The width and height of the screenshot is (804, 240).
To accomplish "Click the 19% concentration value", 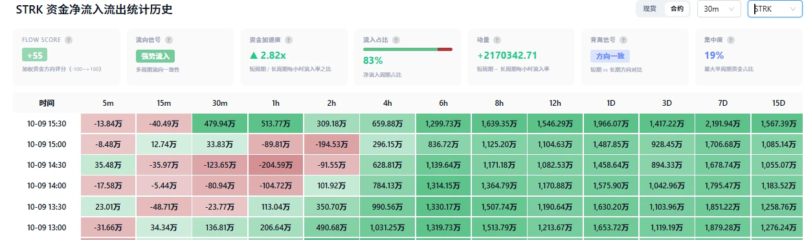I will point(714,55).
